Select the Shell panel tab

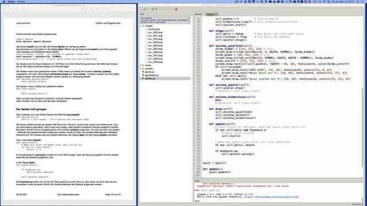tap(197, 181)
